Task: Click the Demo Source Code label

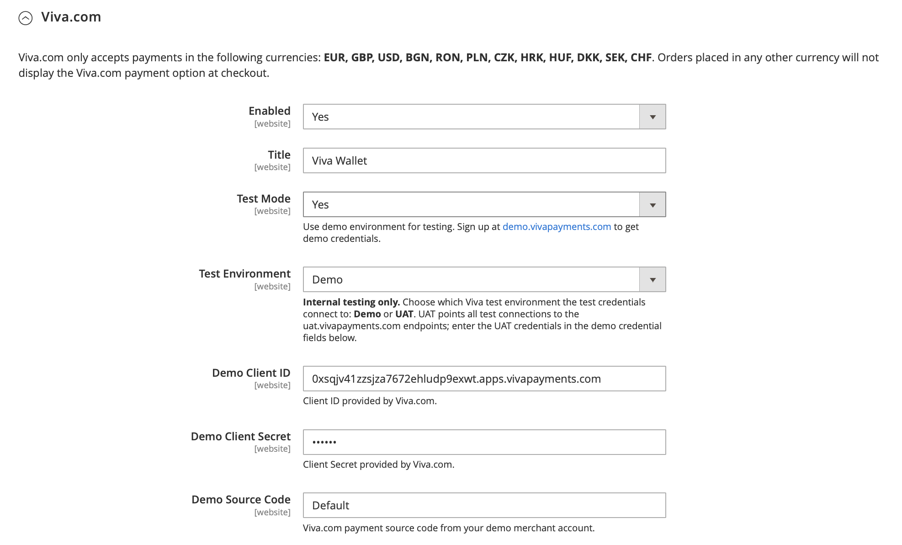Action: pos(241,500)
